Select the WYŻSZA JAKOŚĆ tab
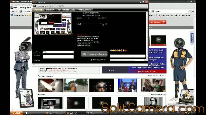 84,10
